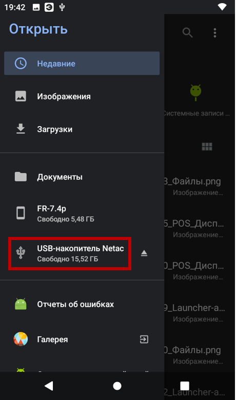236x400 pixels.
Task: Open the three-dot overflow menu
Action: pos(215,33)
